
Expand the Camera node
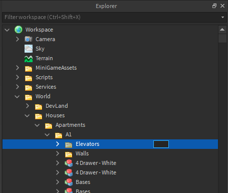pyautogui.click(x=18, y=39)
